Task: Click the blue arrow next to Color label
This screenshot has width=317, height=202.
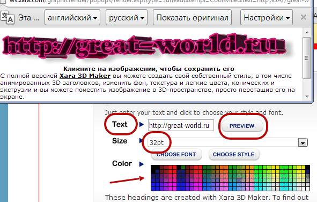Action: pyautogui.click(x=142, y=164)
